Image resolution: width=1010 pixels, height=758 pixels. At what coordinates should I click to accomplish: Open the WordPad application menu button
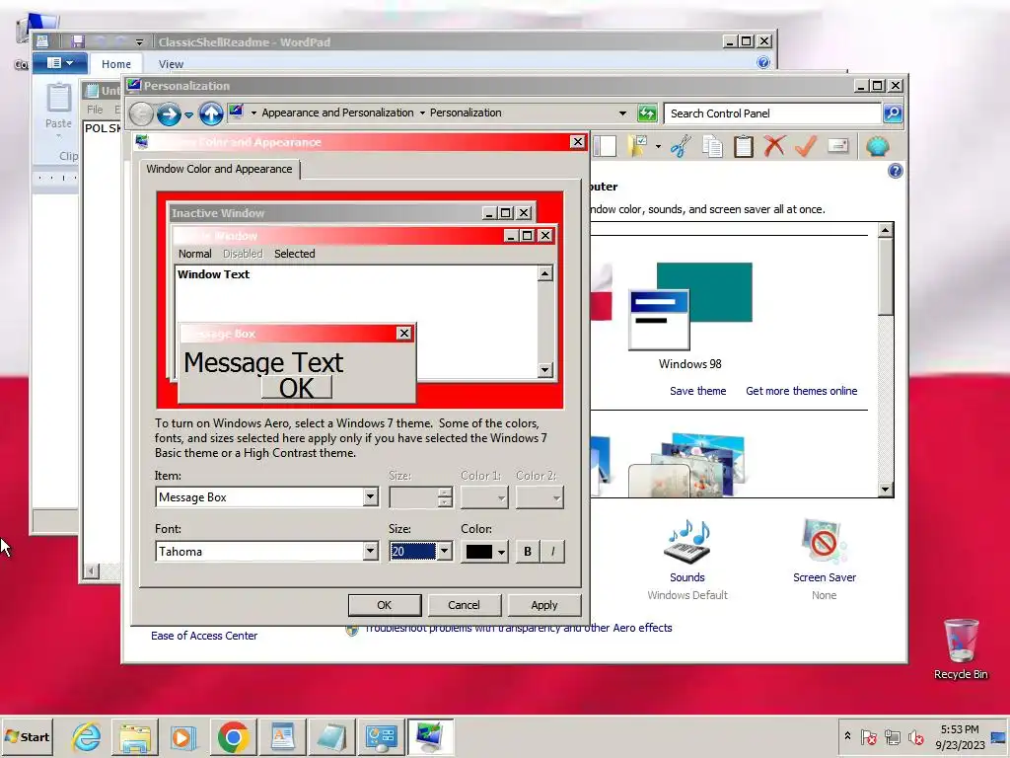59,62
